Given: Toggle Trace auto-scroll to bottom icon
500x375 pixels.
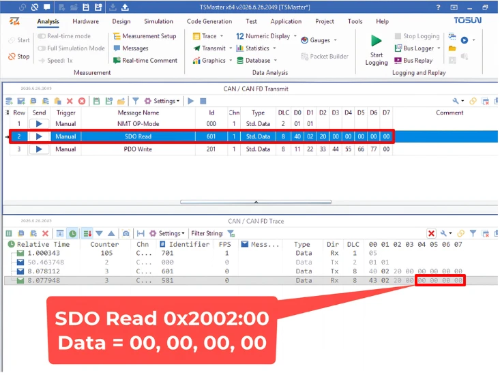Looking at the screenshot, I should 60,233.
